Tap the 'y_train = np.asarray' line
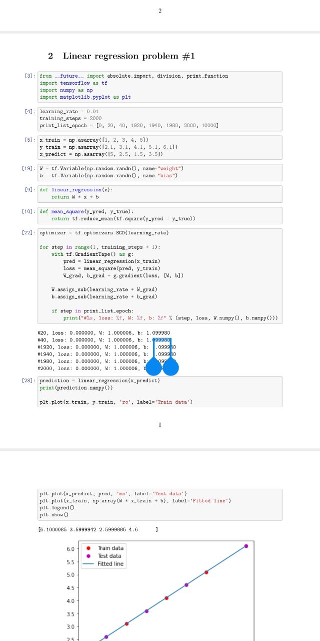The height and width of the screenshot is (641, 320). pos(109,147)
